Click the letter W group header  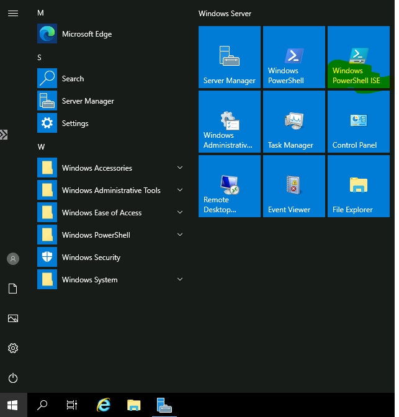pyautogui.click(x=41, y=147)
